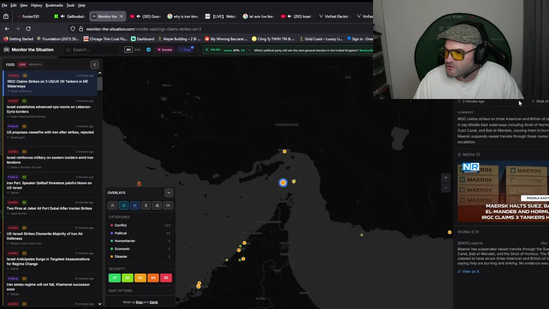This screenshot has width=549, height=309.
Task: Switch feed to LIVE mode
Action: point(22,65)
